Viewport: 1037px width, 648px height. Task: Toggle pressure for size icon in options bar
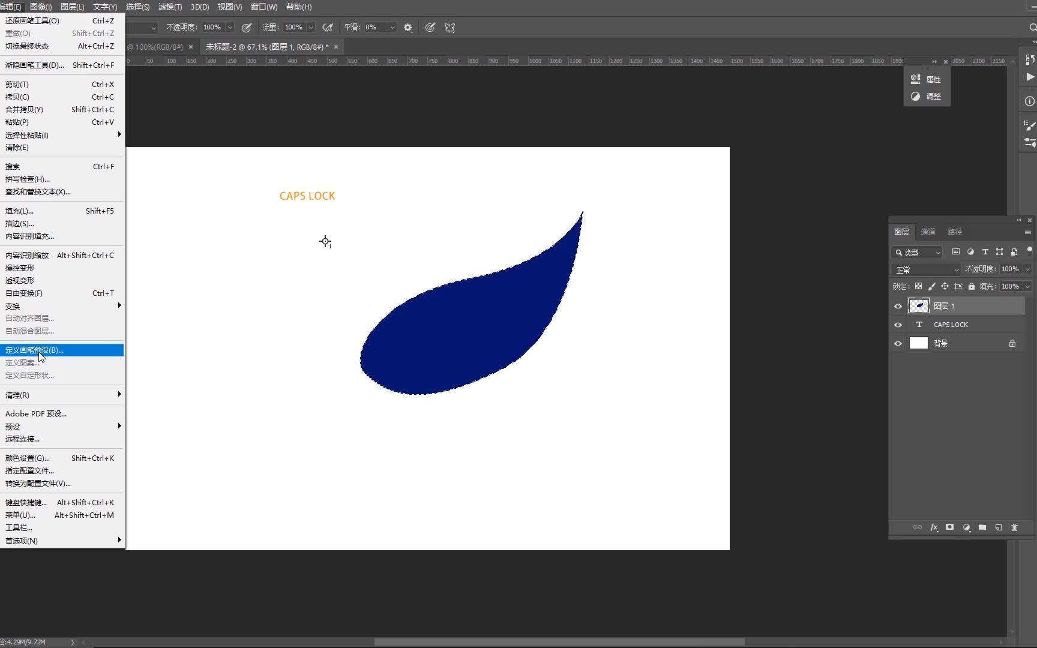pyautogui.click(x=430, y=28)
